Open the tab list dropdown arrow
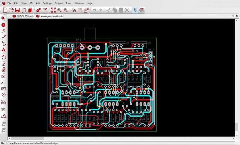This screenshot has width=240, height=145. (x=233, y=16)
